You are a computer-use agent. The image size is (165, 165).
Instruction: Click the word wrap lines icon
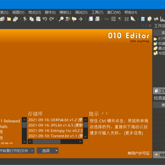click(114, 19)
